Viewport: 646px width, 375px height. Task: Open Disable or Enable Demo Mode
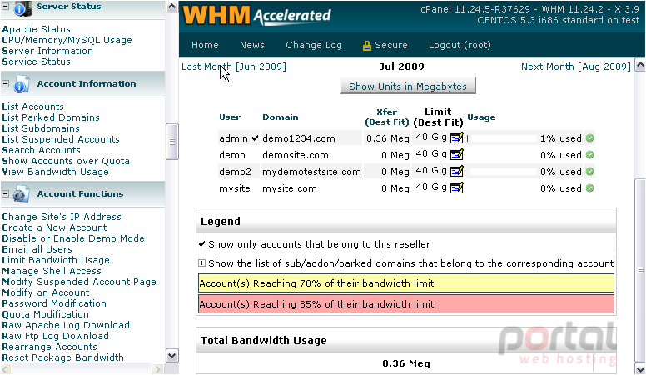point(73,238)
